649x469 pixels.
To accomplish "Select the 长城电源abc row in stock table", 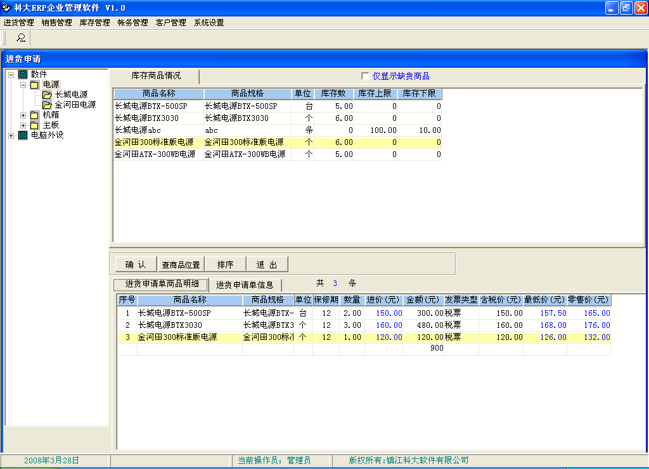I will pyautogui.click(x=158, y=130).
